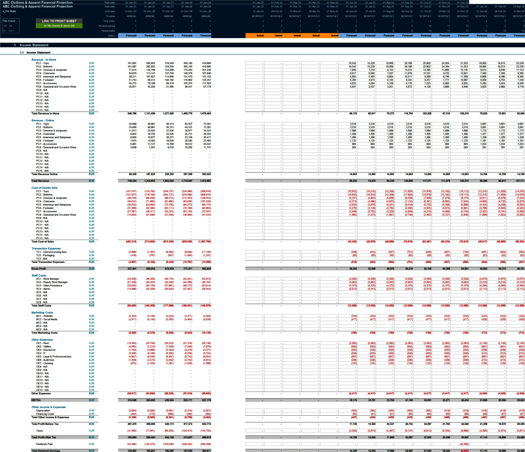
Task: Click the Alert text in Tab Check box
Action: [11, 31]
